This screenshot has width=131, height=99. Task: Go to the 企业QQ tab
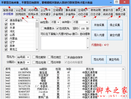46,10
